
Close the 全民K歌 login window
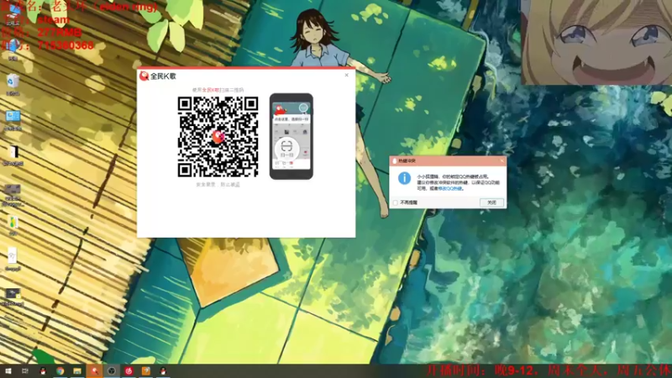[347, 75]
